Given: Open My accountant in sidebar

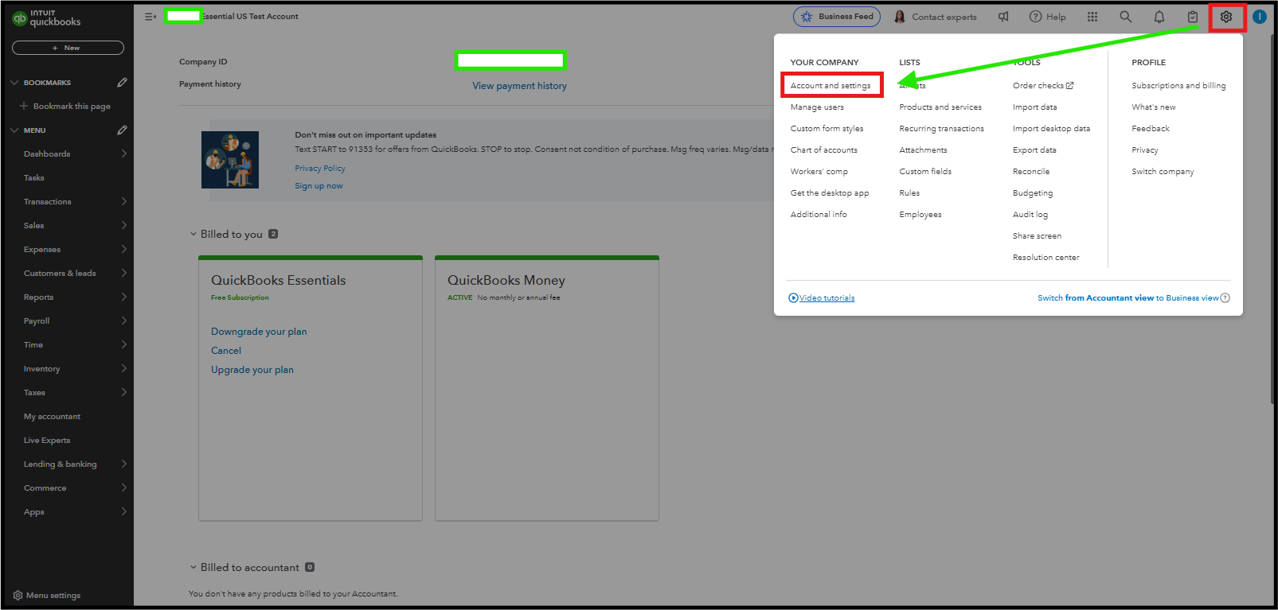Looking at the screenshot, I should (52, 417).
